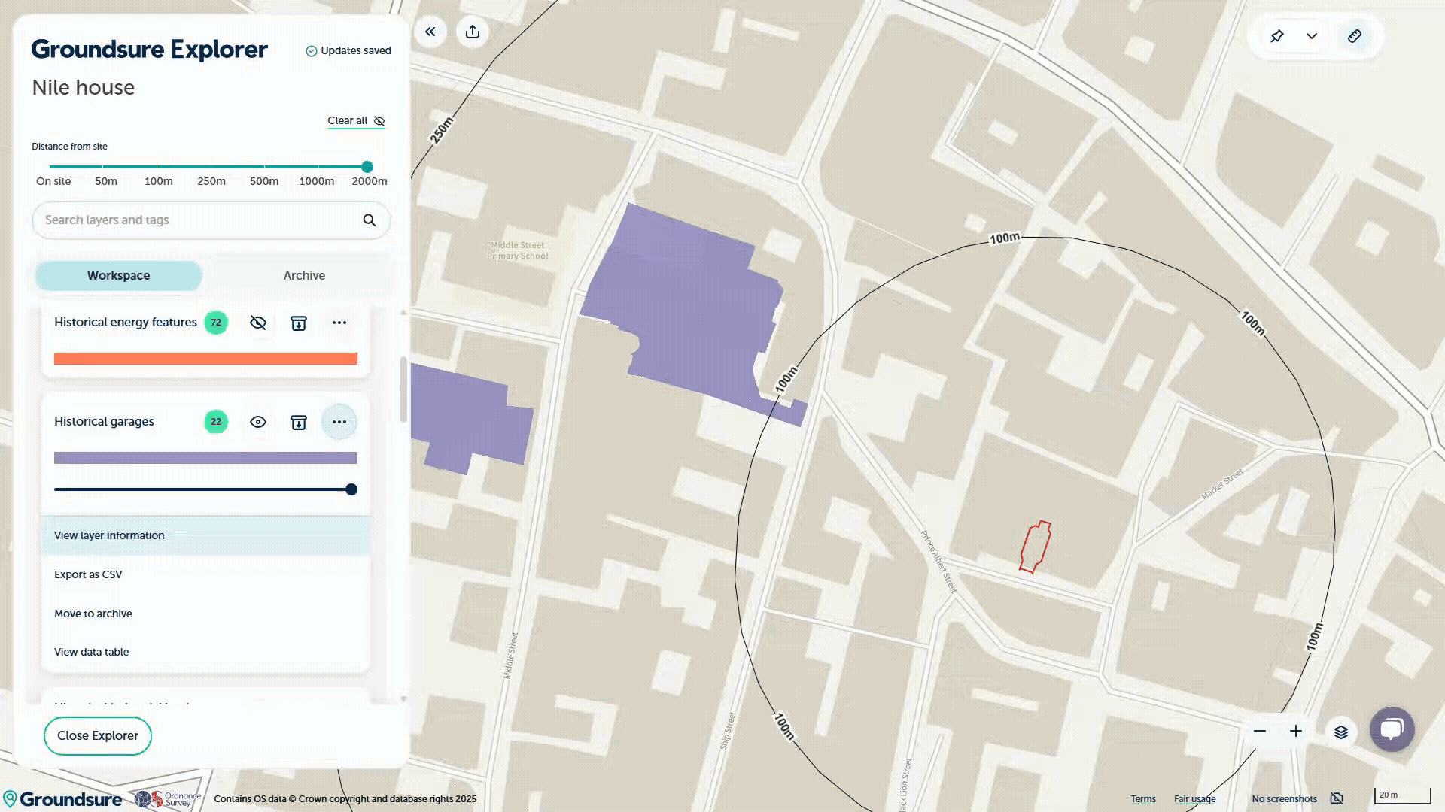The height and width of the screenshot is (812, 1445).
Task: Click the Nile house project title
Action: [84, 88]
